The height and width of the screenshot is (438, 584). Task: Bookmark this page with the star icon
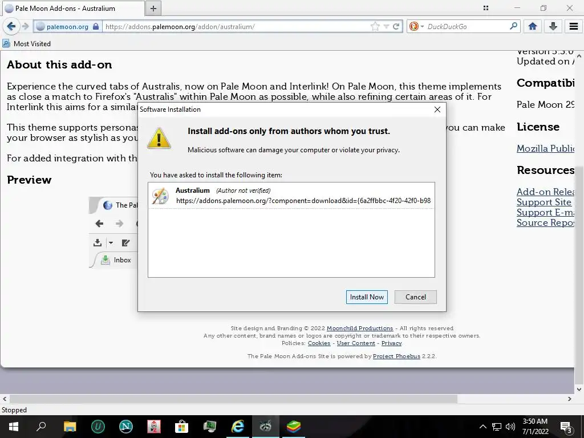[x=375, y=26]
